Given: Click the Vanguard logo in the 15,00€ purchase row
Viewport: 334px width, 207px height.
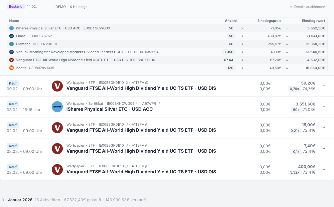Looking at the screenshot, I should pos(57,128).
